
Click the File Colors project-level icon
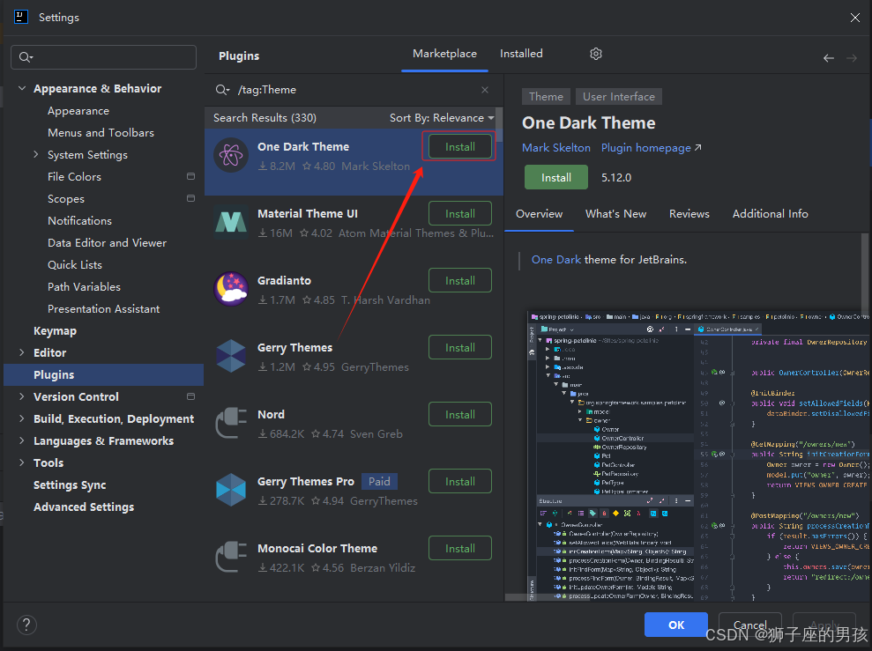(x=190, y=176)
